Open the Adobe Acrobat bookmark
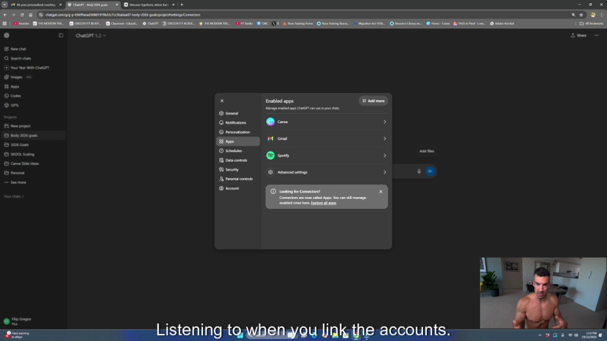The image size is (607, 341). point(502,23)
